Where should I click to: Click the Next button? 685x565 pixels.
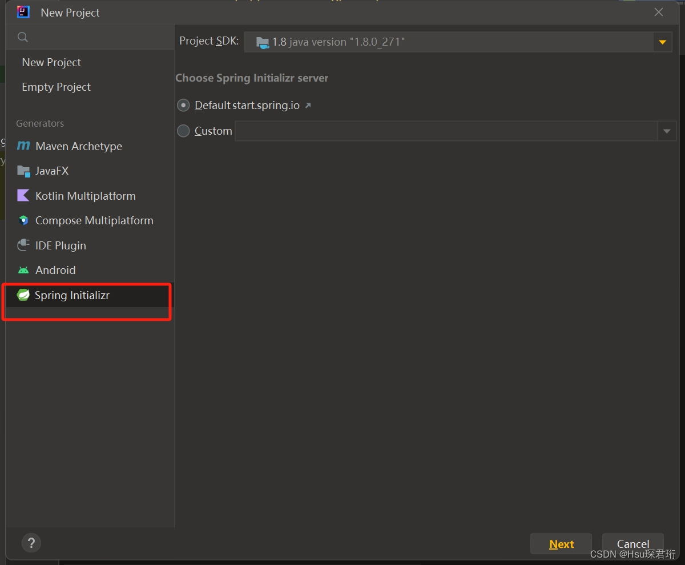coord(561,544)
